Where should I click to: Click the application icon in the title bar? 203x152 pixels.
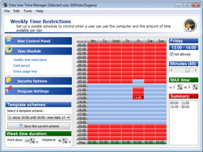(5, 5)
